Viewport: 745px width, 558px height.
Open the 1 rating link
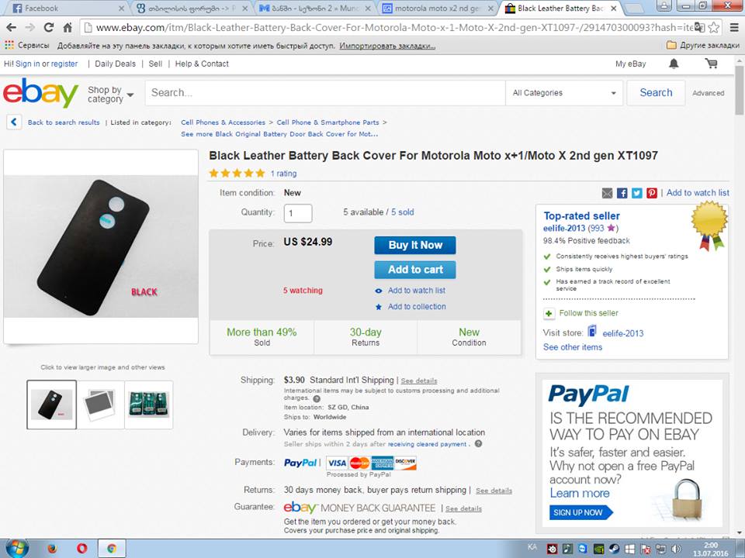tap(283, 174)
